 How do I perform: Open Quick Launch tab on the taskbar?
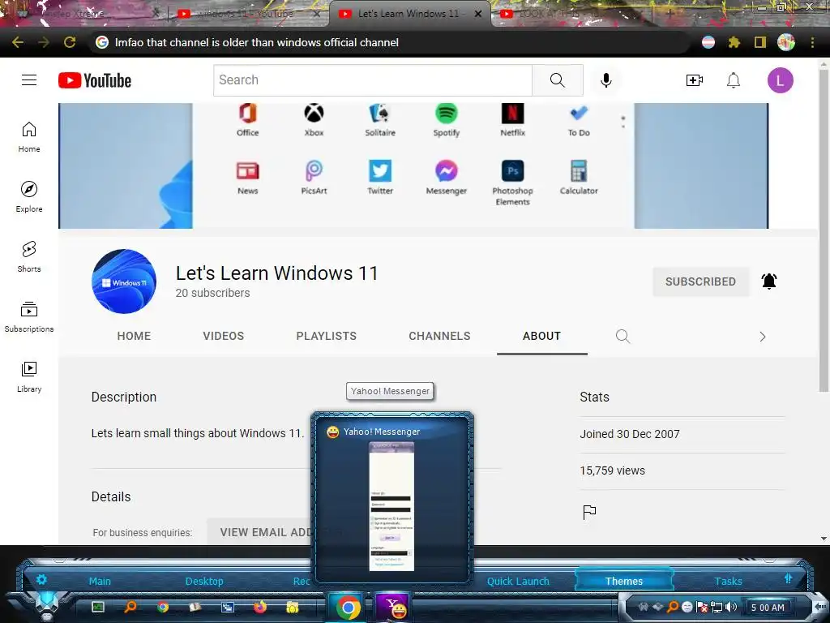tap(518, 581)
